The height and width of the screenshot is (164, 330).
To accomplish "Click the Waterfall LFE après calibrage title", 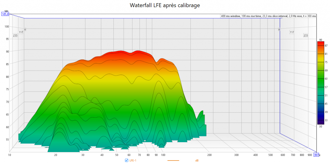I will (x=165, y=5).
